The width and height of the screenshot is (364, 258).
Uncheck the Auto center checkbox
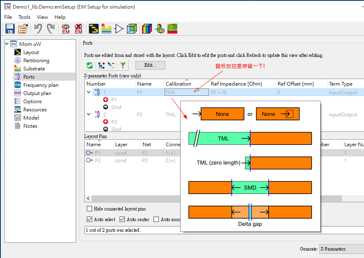tap(122, 219)
